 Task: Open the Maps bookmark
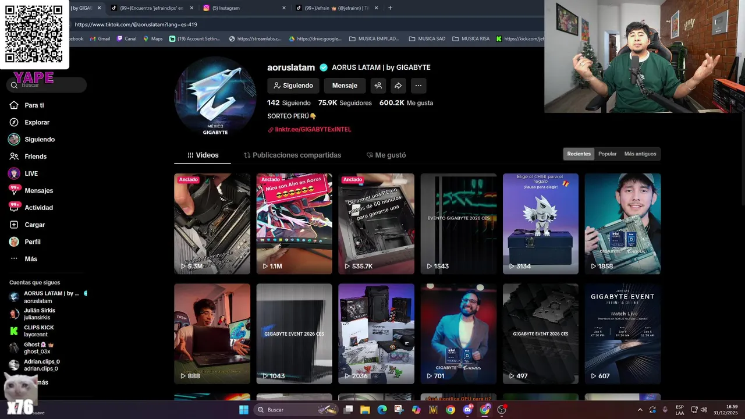152,39
